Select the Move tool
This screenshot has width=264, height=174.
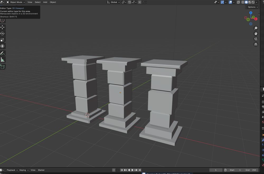pos(2,27)
